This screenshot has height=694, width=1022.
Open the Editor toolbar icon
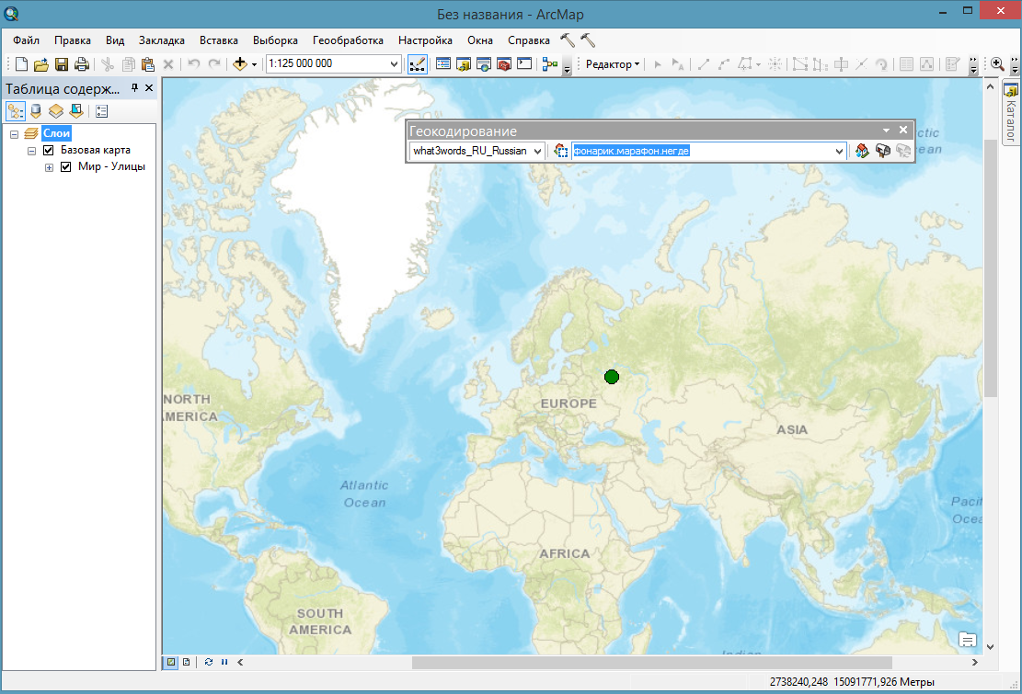click(x=417, y=64)
